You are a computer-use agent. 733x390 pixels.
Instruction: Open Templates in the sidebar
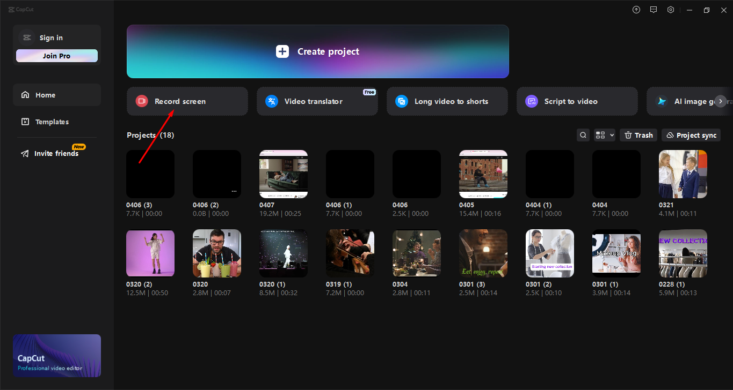[x=57, y=122]
